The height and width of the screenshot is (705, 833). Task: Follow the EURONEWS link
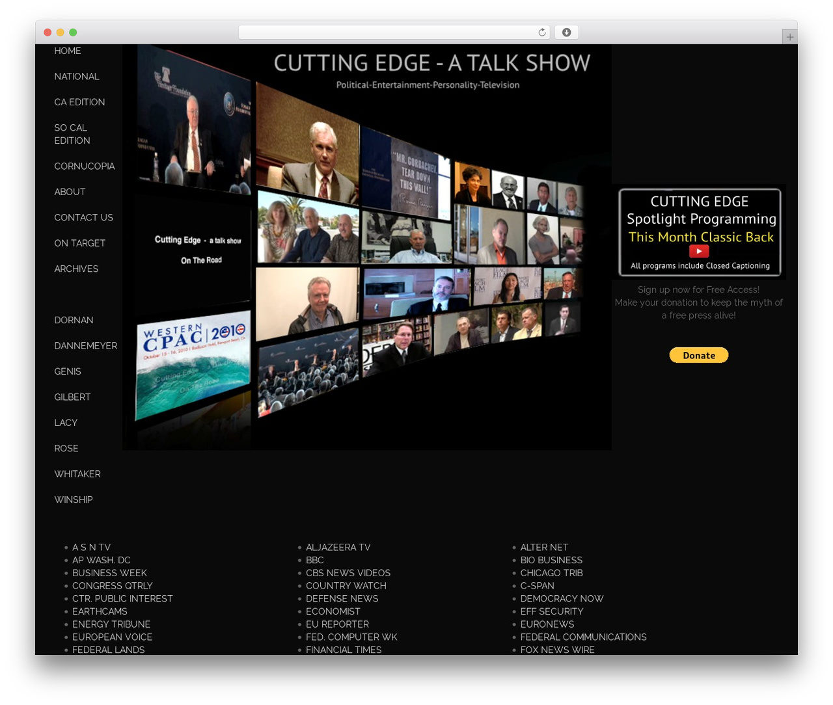pyautogui.click(x=547, y=624)
